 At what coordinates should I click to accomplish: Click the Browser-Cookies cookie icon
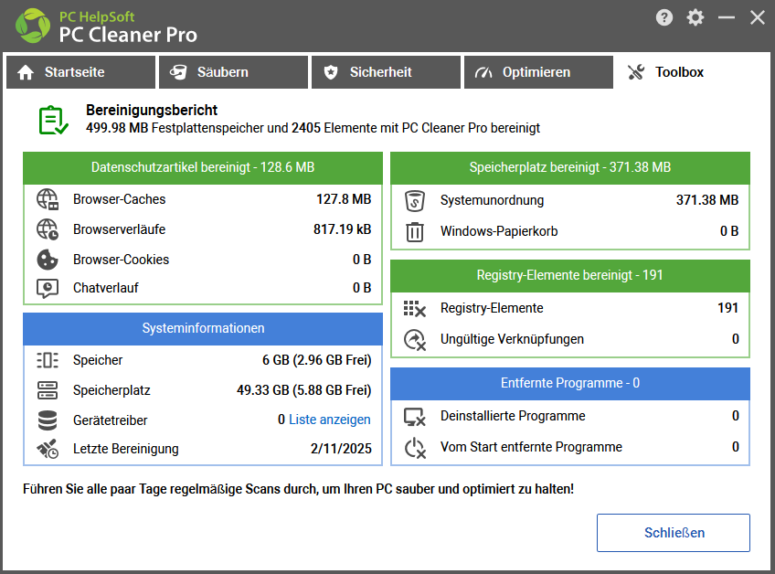pos(48,260)
